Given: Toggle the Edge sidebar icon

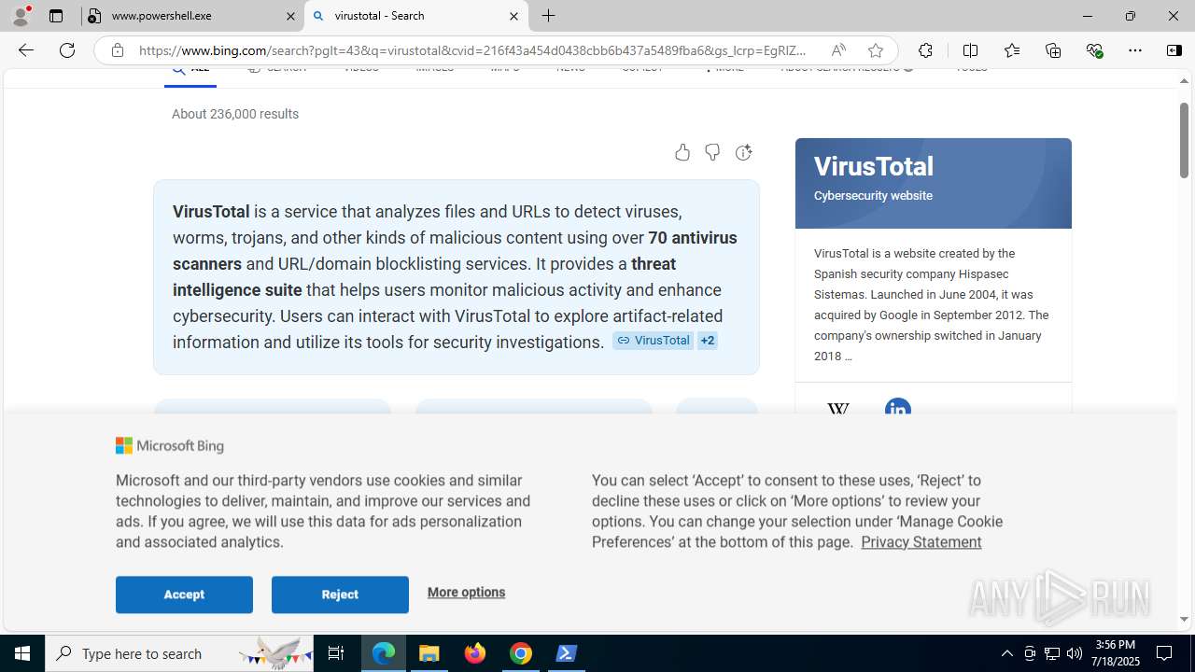Looking at the screenshot, I should click(x=1174, y=50).
